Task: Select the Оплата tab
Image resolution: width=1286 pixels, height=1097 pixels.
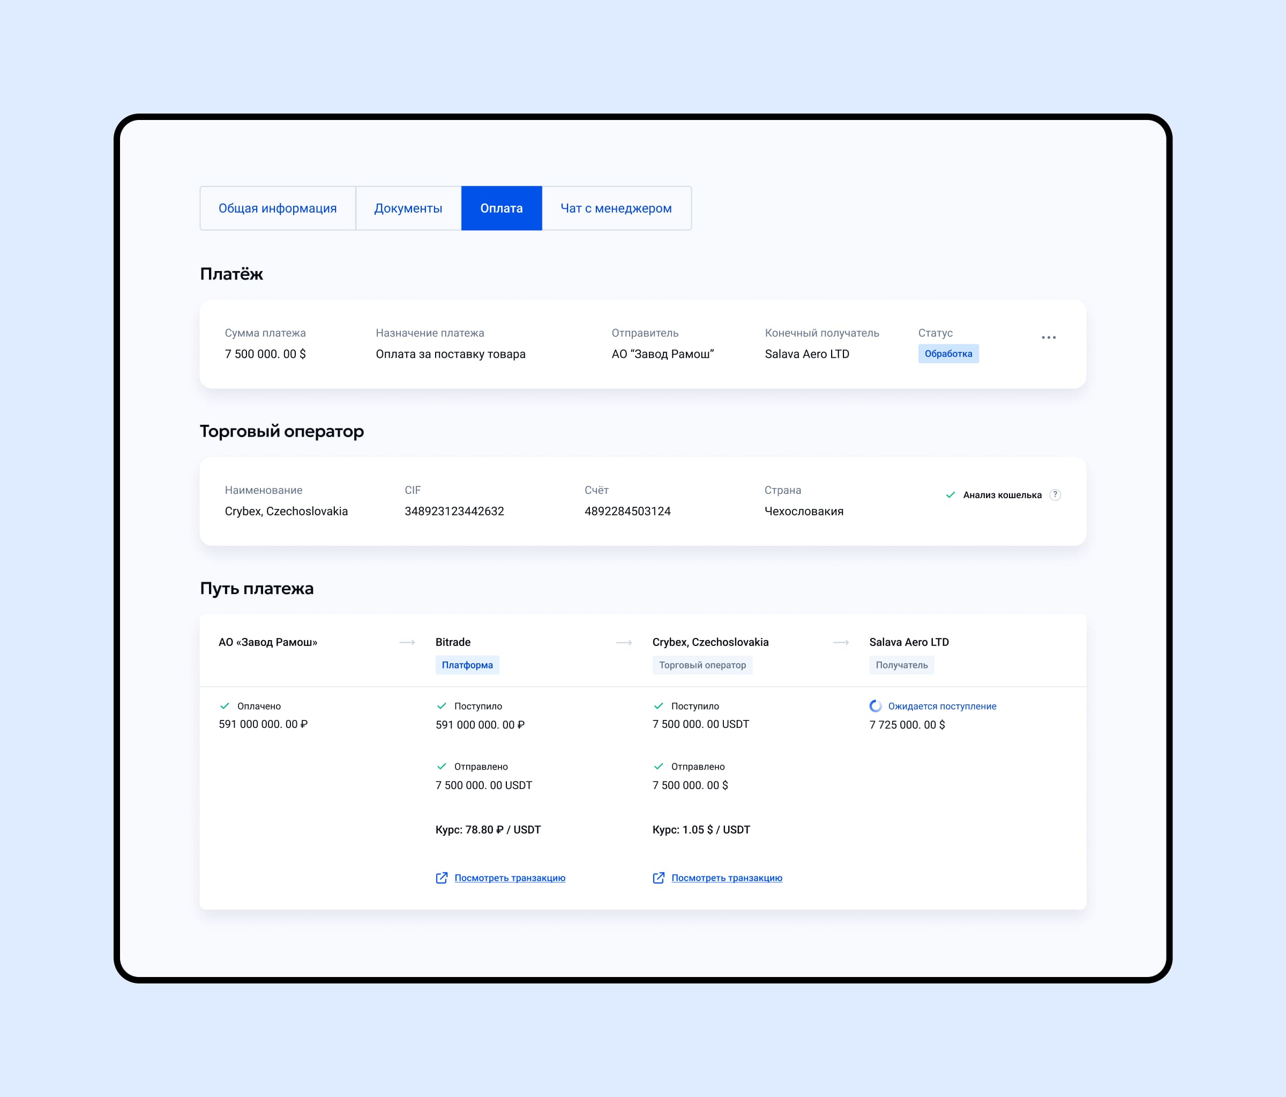Action: 502,208
